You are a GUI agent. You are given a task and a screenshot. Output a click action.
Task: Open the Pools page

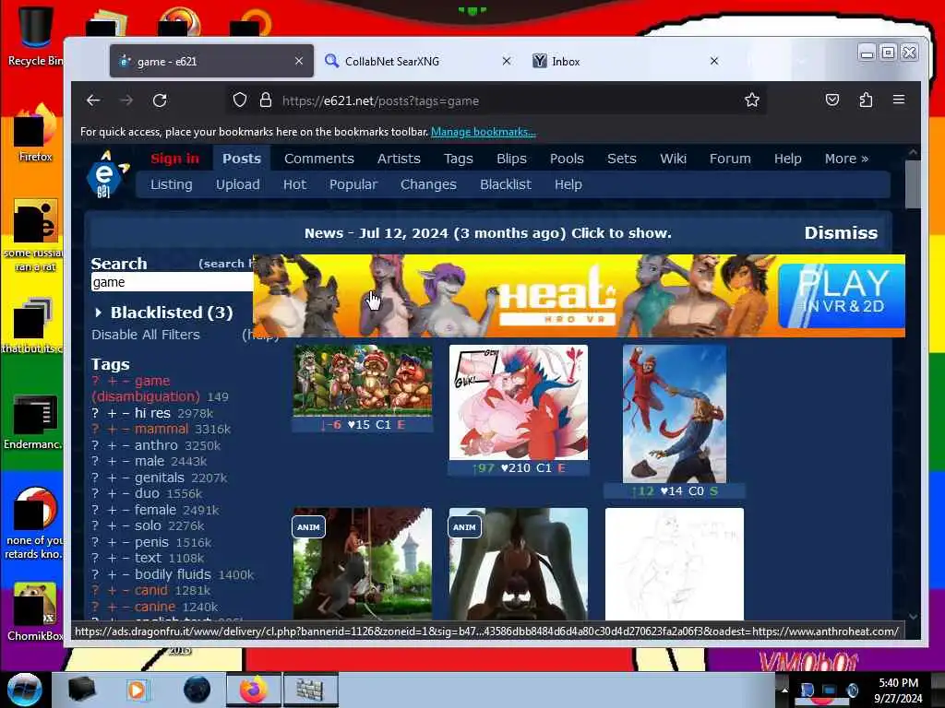tap(567, 159)
